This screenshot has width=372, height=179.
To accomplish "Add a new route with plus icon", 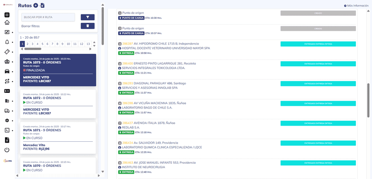I will click(x=35, y=5).
